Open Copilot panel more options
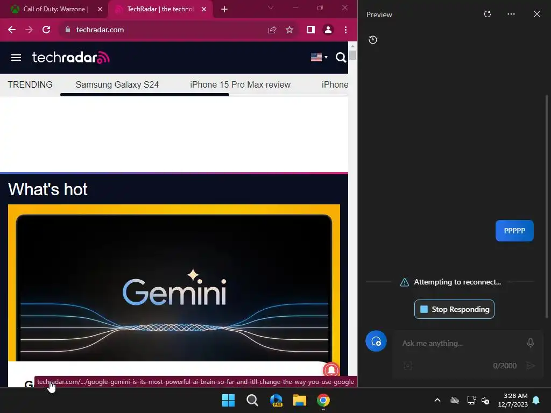This screenshot has height=413, width=551. pos(511,14)
